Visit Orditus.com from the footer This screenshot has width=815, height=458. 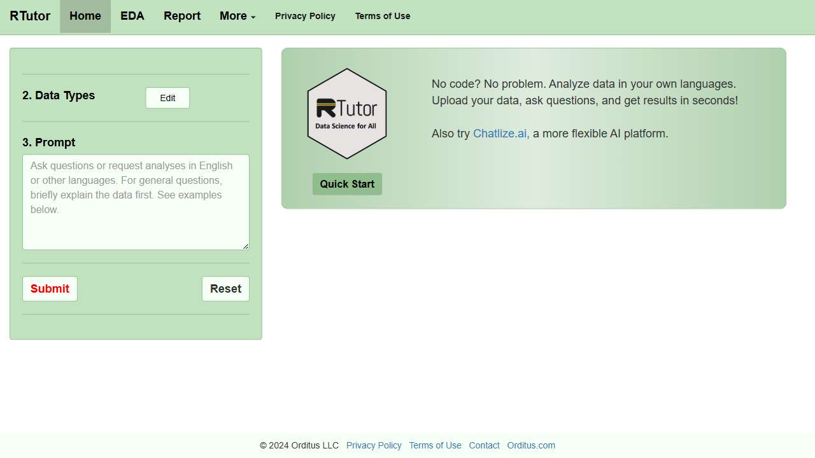pyautogui.click(x=531, y=445)
